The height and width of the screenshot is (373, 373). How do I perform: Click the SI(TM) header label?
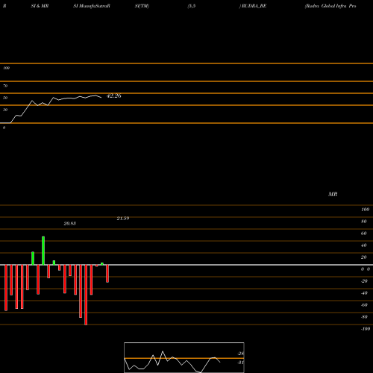(x=142, y=6)
